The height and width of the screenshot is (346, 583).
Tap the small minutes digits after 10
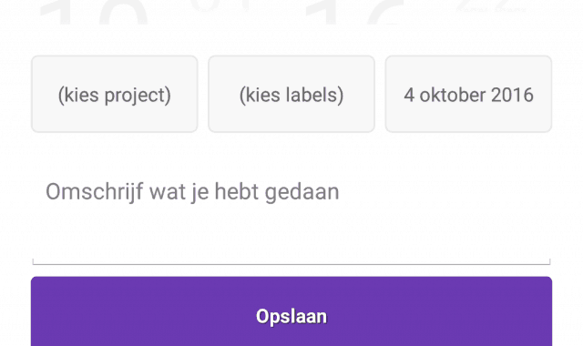tap(220, 5)
